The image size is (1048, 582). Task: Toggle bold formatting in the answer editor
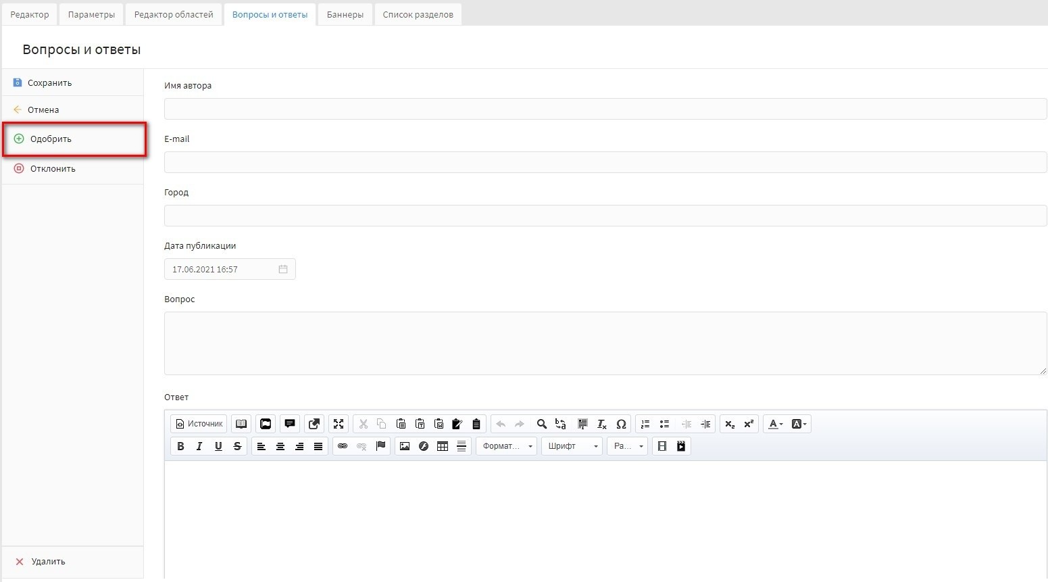point(180,446)
